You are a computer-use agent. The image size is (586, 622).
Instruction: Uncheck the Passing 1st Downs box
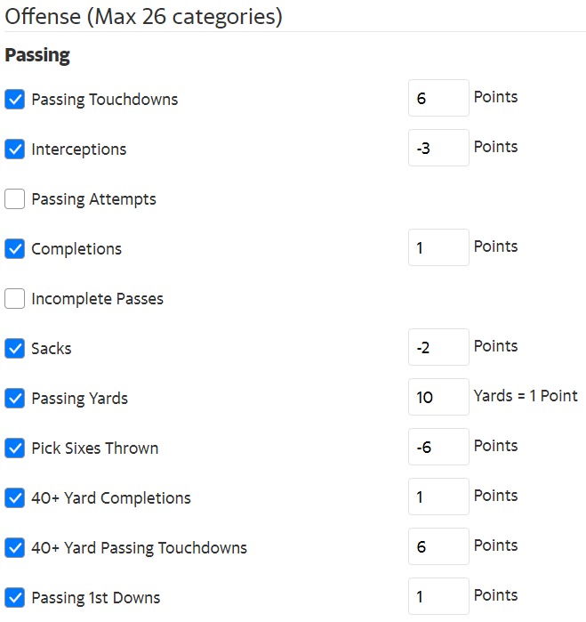pos(14,597)
